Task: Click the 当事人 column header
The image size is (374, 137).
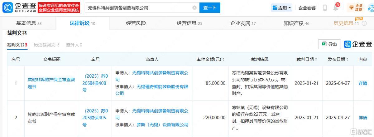Action: point(152,59)
